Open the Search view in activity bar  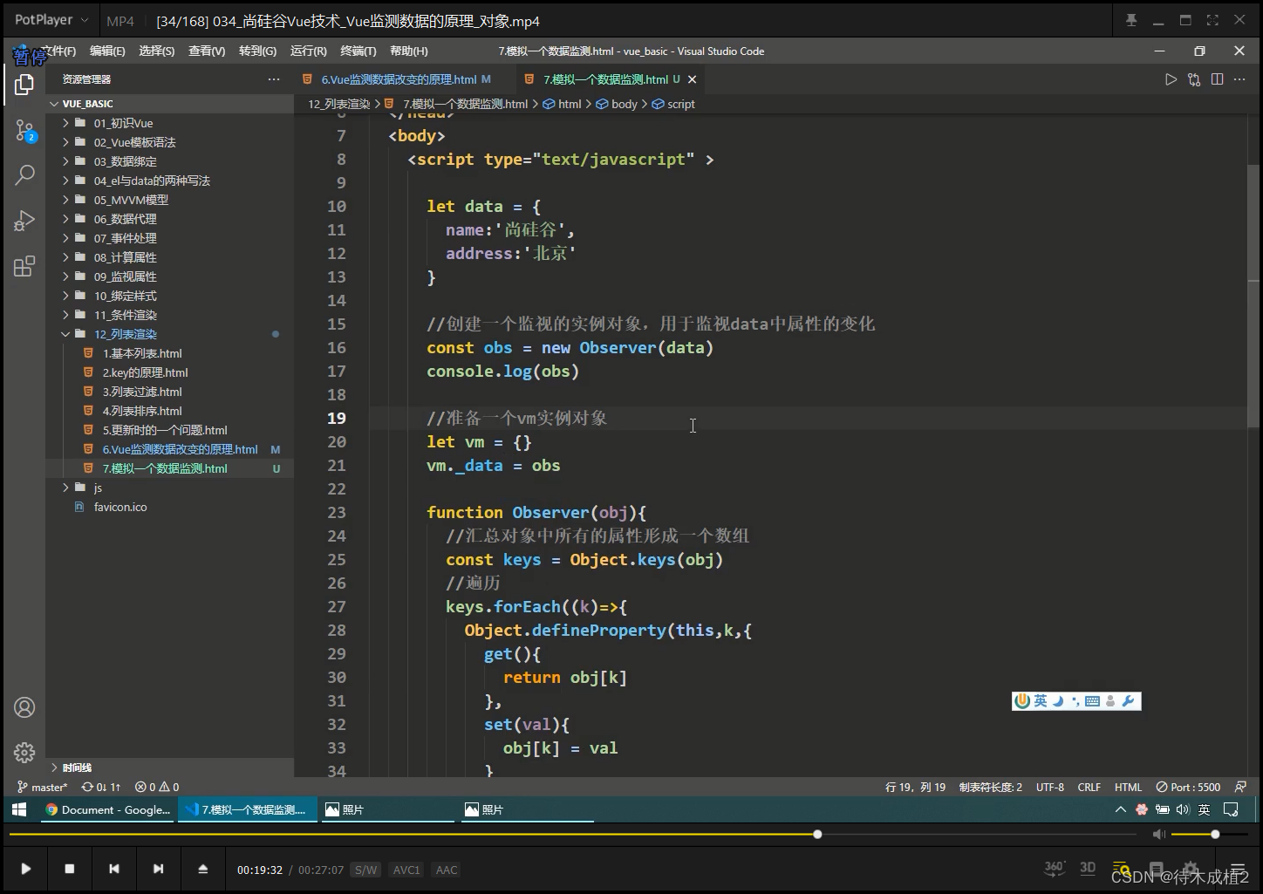click(x=24, y=174)
